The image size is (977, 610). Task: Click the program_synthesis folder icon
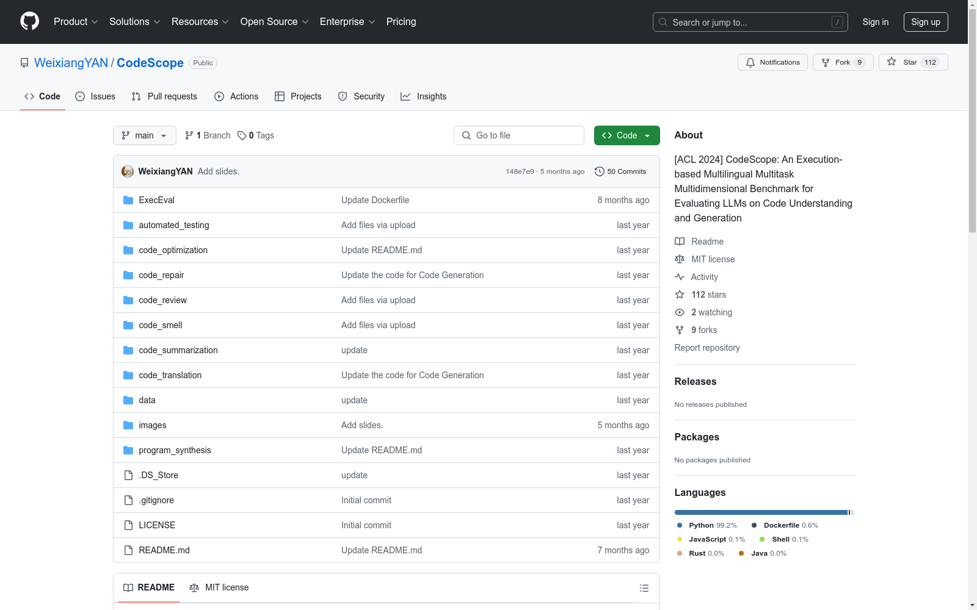click(x=128, y=450)
